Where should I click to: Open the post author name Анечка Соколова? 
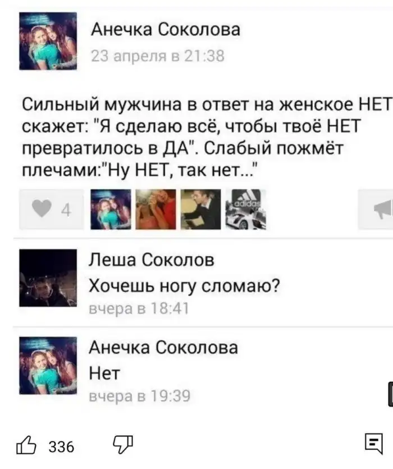coord(166,30)
